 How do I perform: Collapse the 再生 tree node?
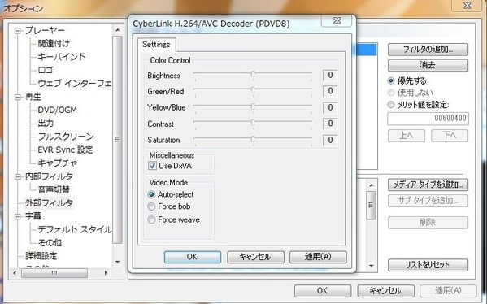[18, 98]
